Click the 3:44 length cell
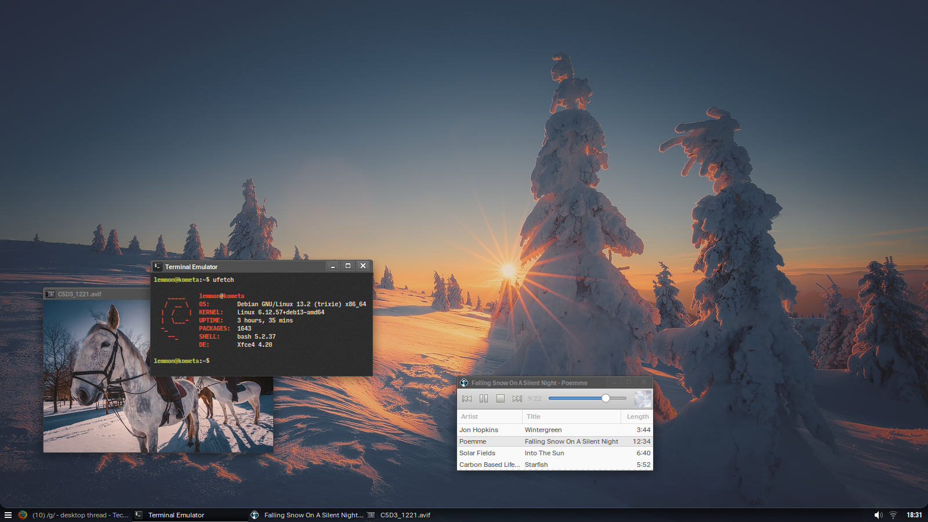The width and height of the screenshot is (928, 522). click(643, 430)
